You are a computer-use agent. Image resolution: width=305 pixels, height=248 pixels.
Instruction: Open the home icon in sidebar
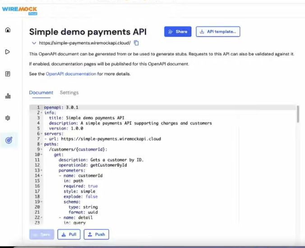click(x=8, y=30)
